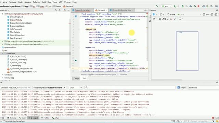Run the app with the green play button

coord(175,6)
